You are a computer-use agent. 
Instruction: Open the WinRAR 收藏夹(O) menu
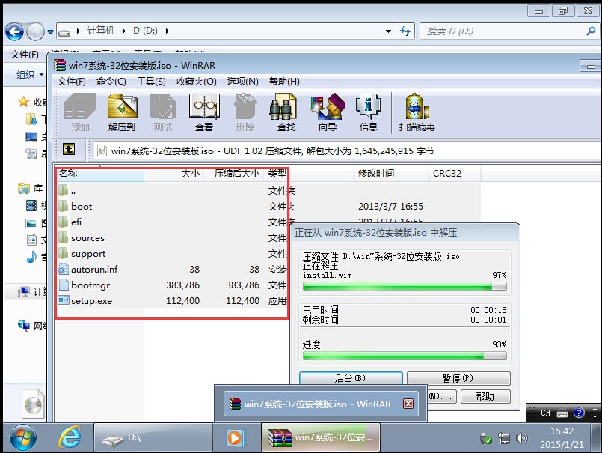196,82
